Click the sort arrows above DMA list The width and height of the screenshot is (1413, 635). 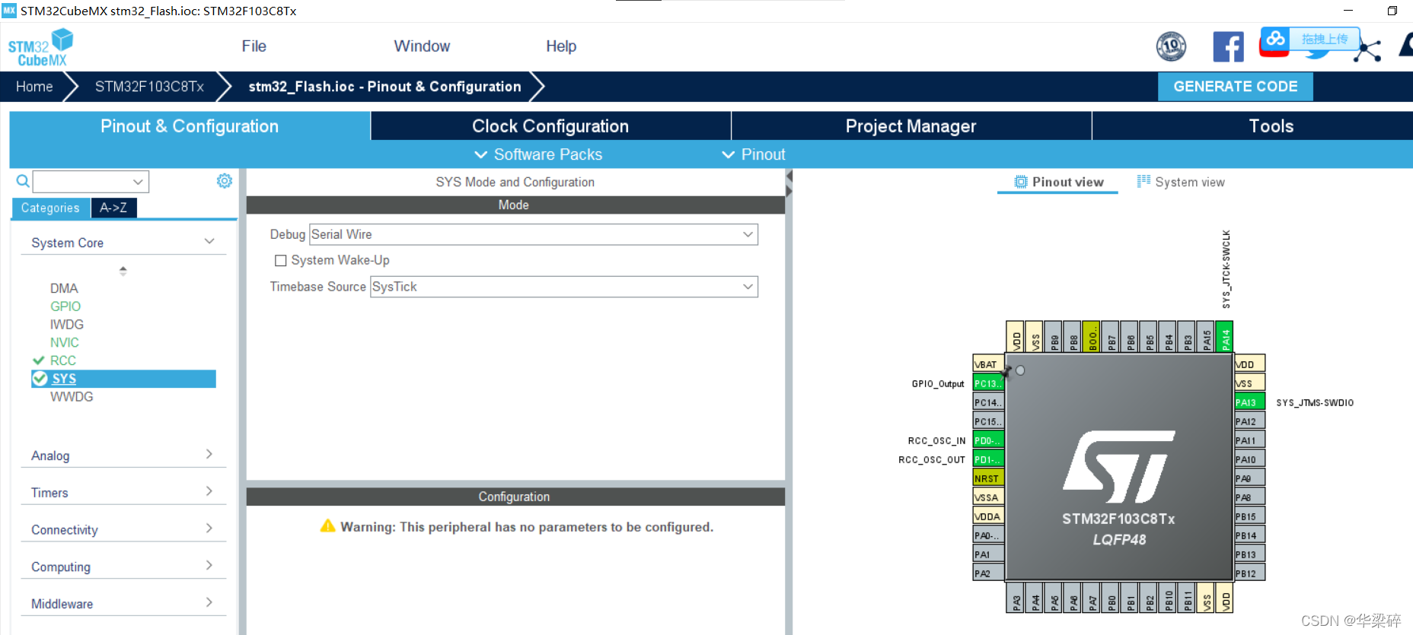(x=123, y=271)
